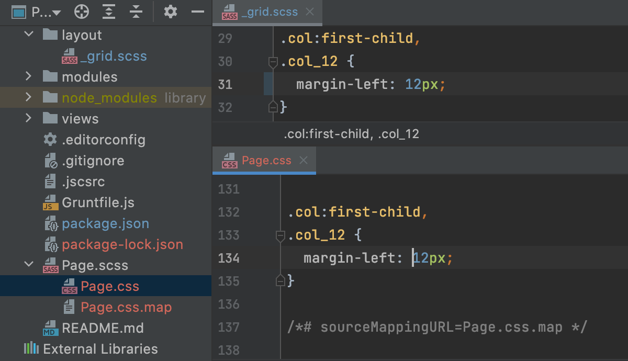
Task: Collapse the Page.scss file group
Action: tap(28, 265)
